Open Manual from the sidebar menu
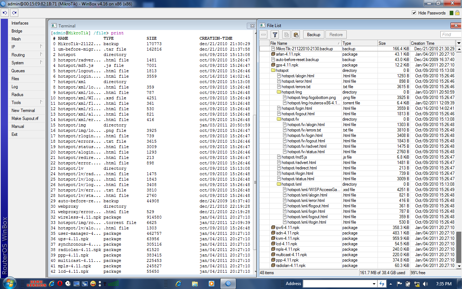 27,126
